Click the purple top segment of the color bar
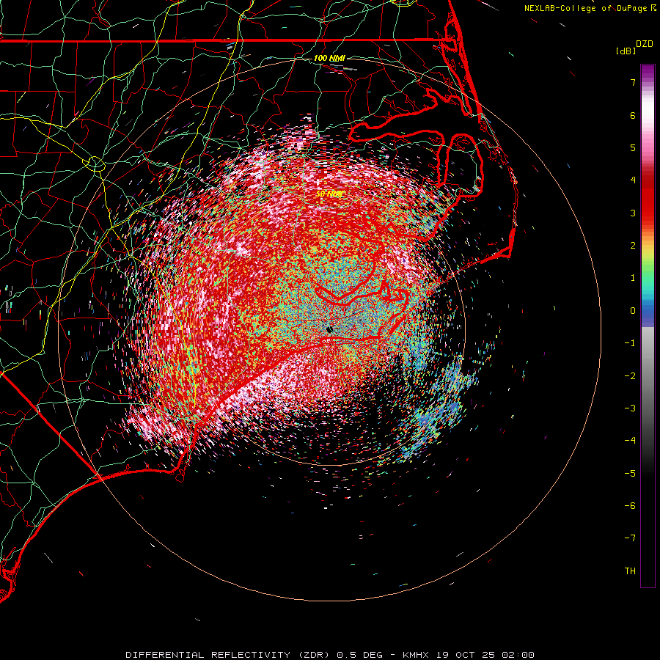The height and width of the screenshot is (660, 660). (648, 72)
